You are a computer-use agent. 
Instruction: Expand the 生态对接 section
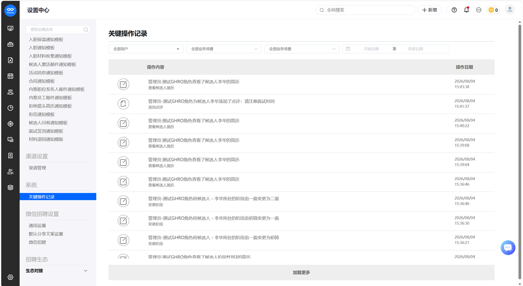(57, 271)
